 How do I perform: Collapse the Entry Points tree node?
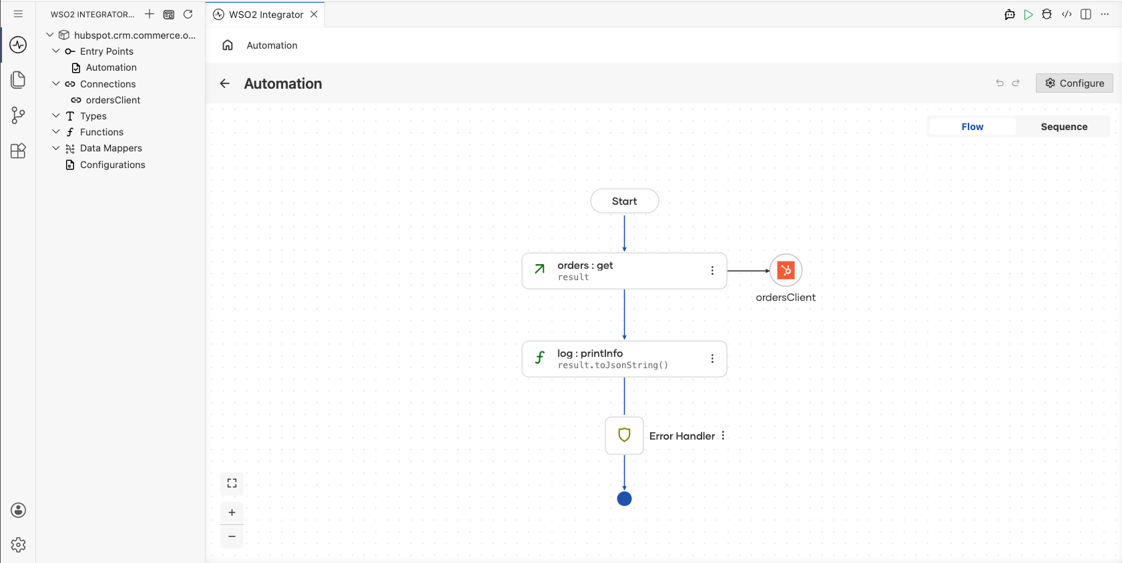click(56, 51)
